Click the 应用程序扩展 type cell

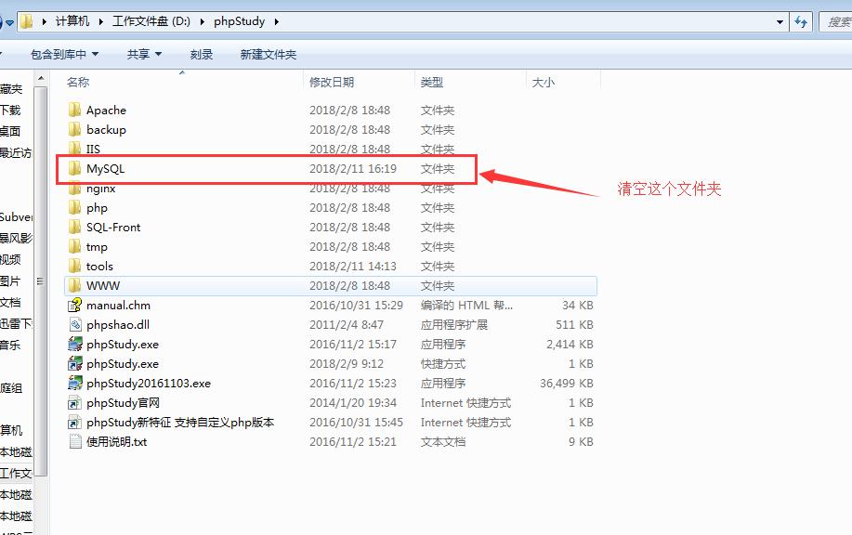(454, 325)
